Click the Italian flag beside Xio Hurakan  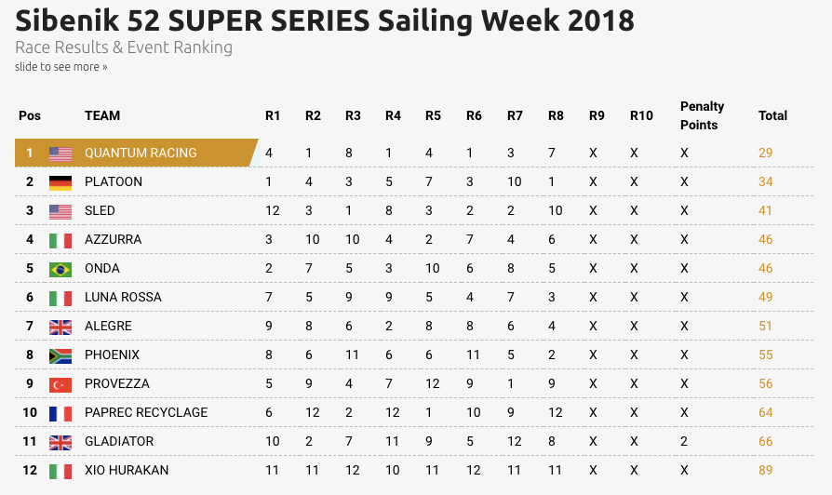pyautogui.click(x=60, y=471)
